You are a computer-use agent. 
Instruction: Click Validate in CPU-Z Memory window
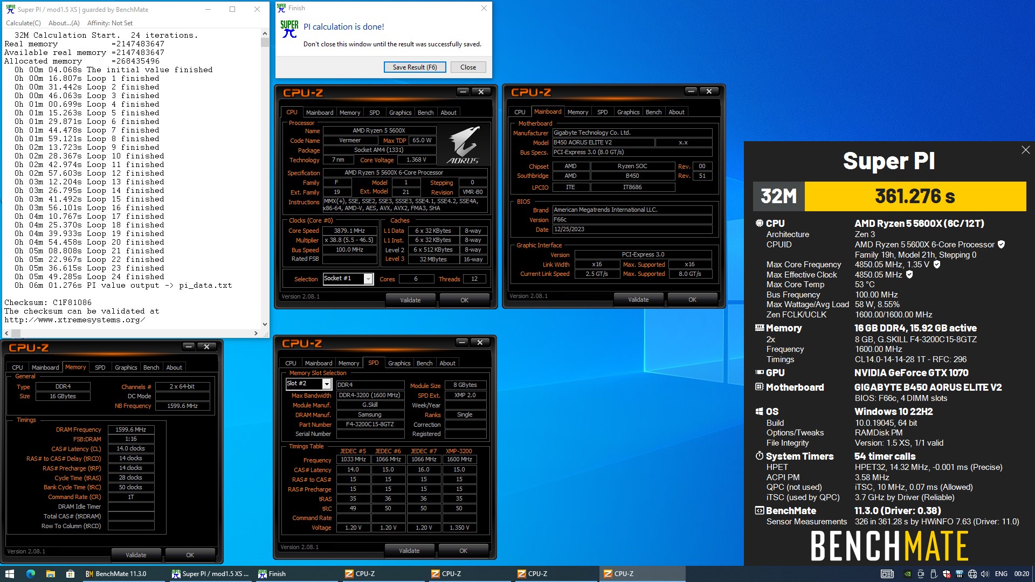[136, 555]
